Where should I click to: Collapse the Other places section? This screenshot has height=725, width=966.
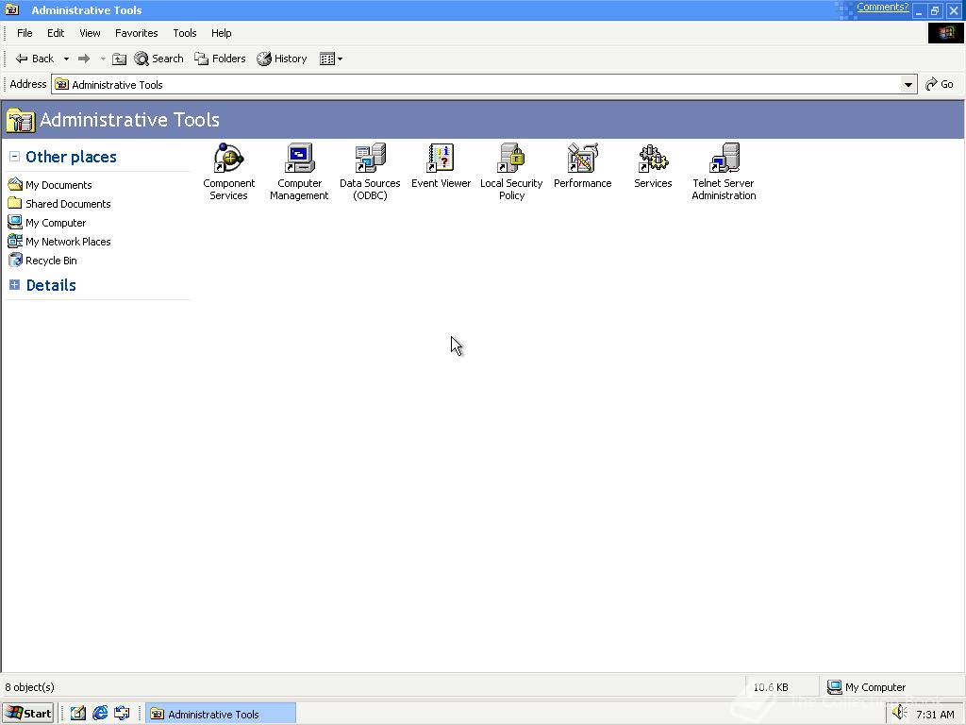pos(15,157)
